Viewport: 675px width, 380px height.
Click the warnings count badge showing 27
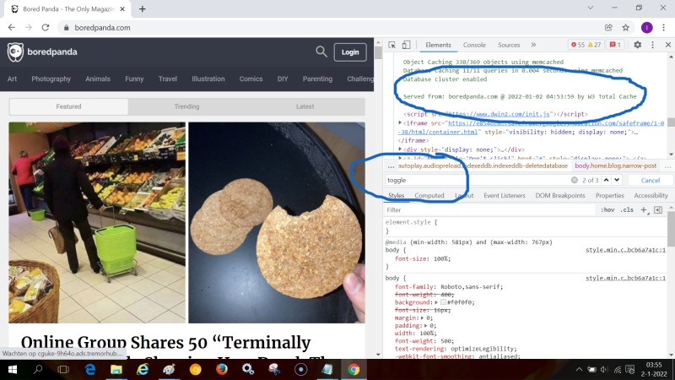[x=595, y=45]
